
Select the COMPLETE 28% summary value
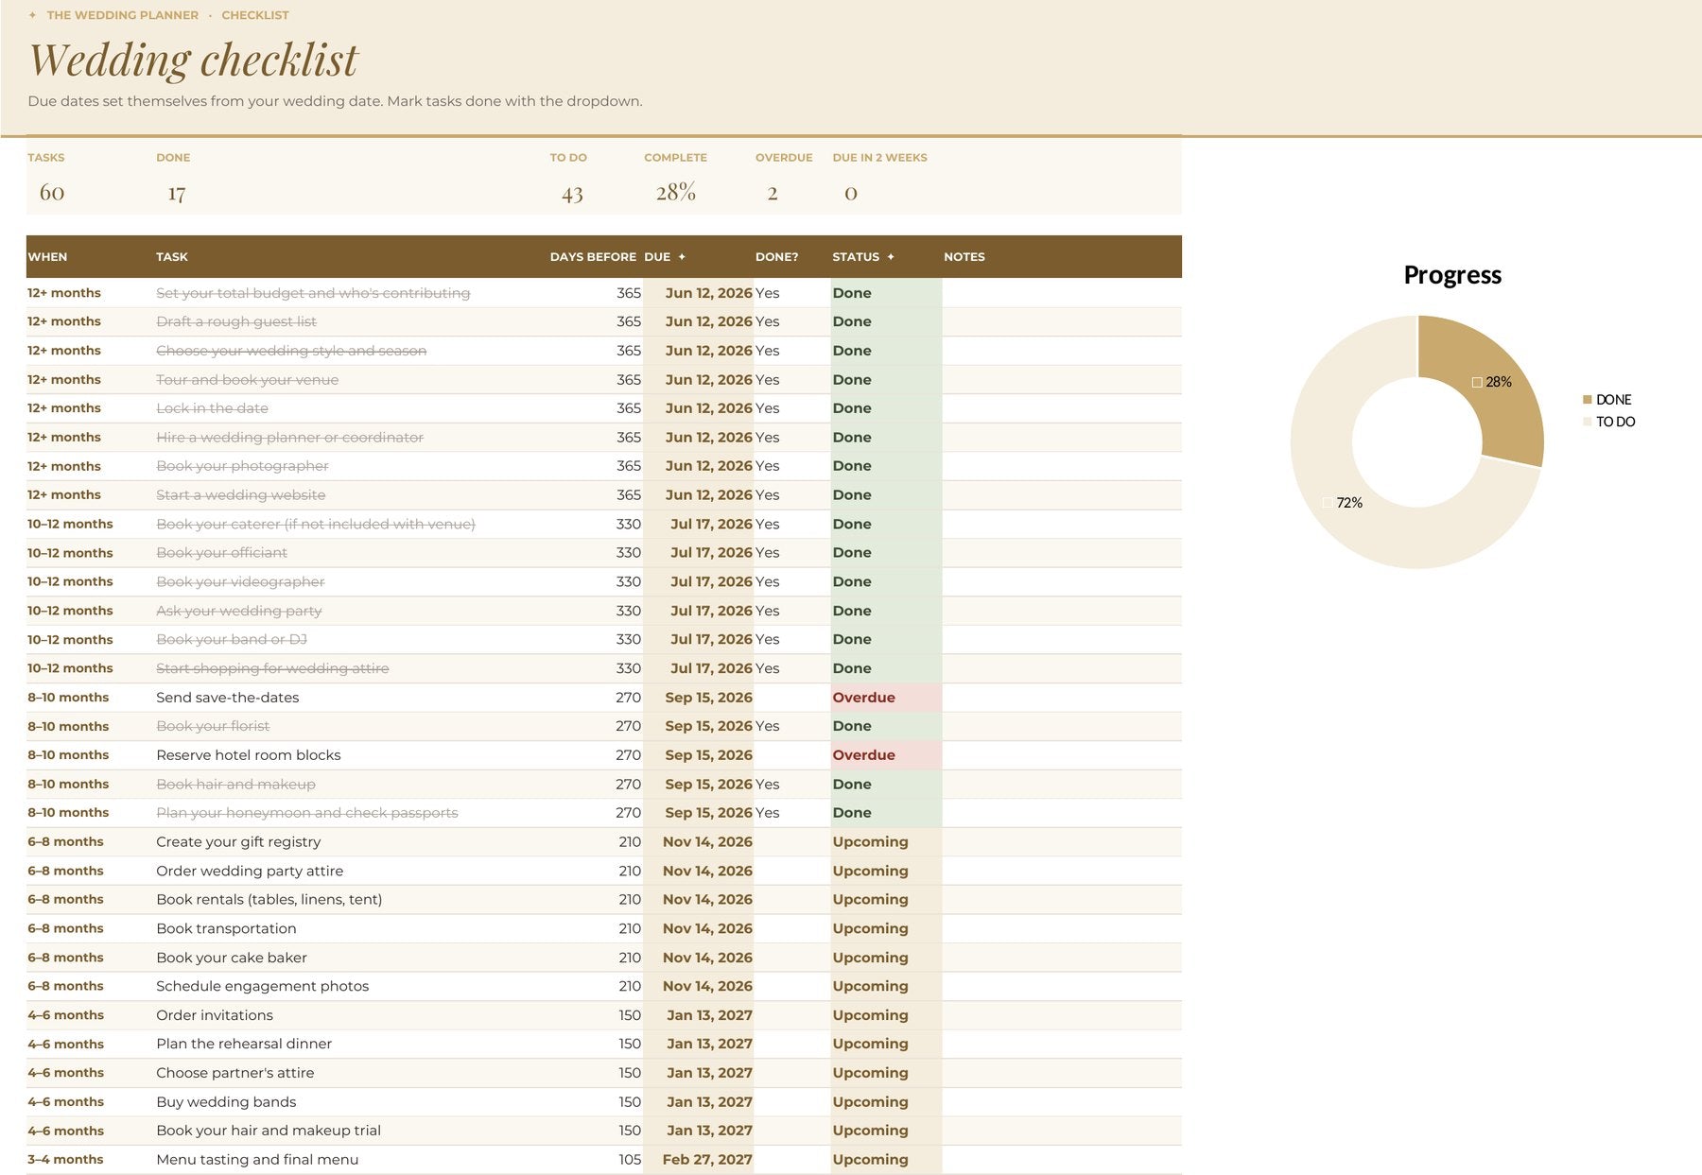point(676,193)
